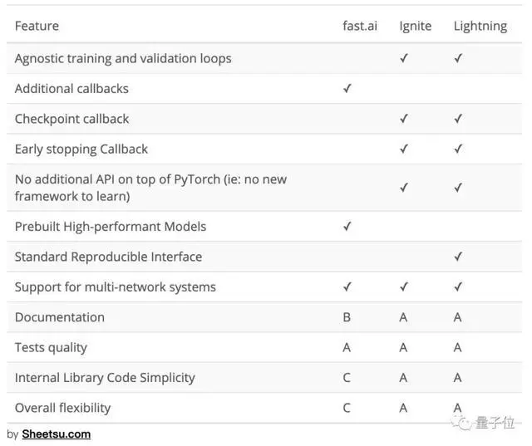The width and height of the screenshot is (532, 446).
Task: Click Lightning checkmark for No additional API row
Action: coord(458,188)
